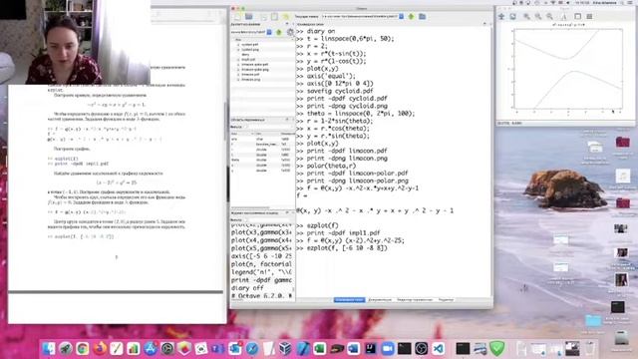Click the new script icon in Octave toolbar
638x359 pixels.
point(237,17)
